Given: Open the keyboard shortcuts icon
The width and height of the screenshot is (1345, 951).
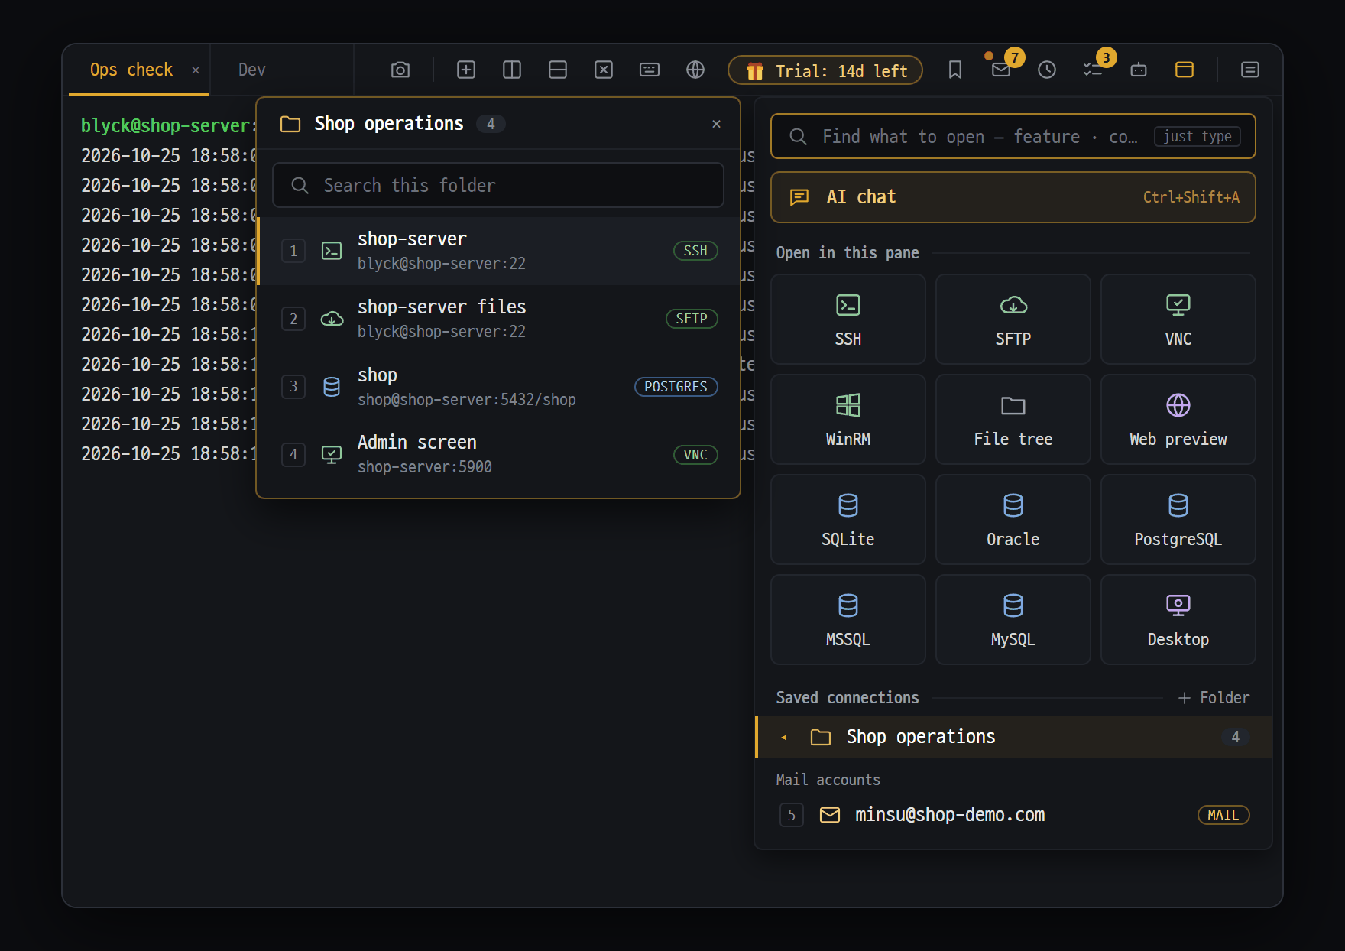Looking at the screenshot, I should click(x=650, y=70).
